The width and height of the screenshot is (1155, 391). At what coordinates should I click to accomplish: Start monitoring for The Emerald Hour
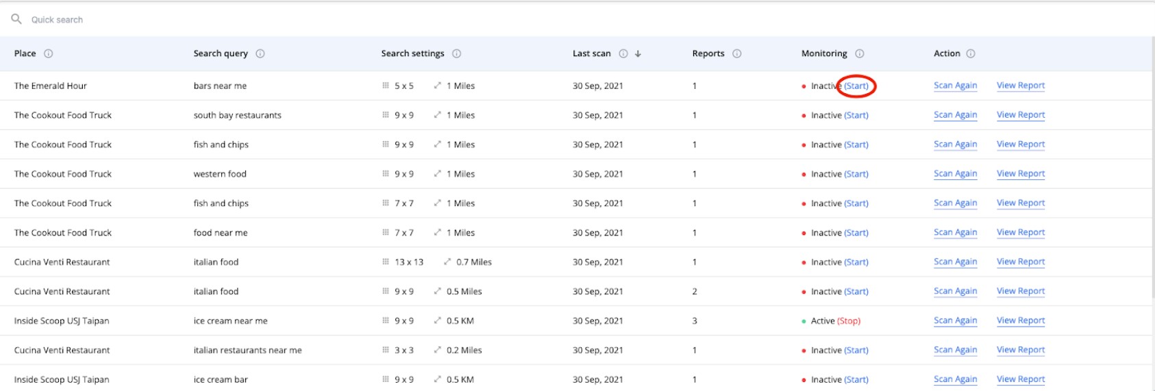click(856, 86)
